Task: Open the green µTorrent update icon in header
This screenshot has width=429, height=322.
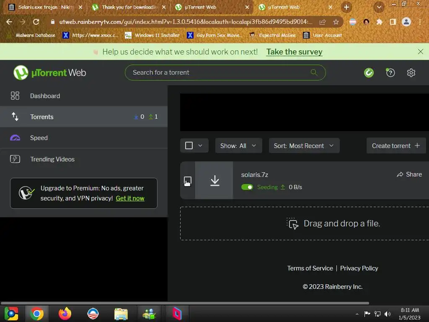Action: (x=369, y=73)
